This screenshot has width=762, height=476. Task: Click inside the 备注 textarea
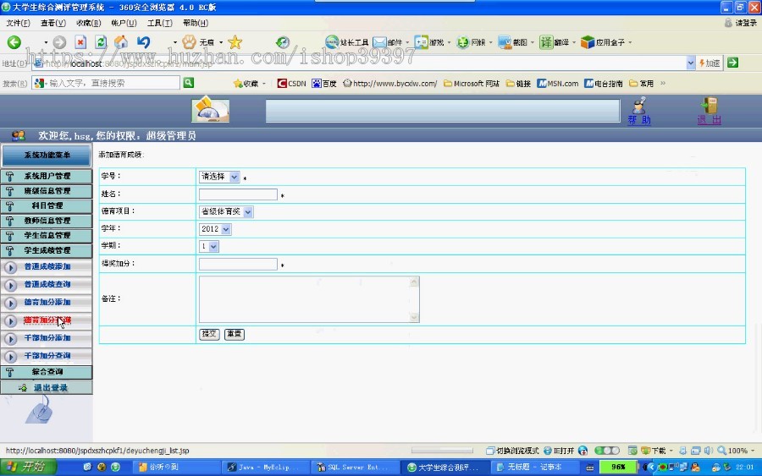pos(309,299)
